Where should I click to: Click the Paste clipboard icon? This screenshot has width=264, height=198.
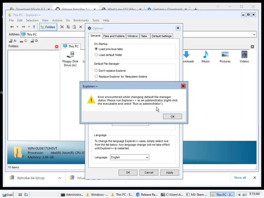pyautogui.click(x=75, y=27)
